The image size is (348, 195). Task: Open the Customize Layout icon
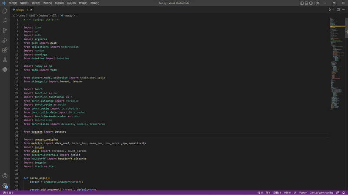coord(318,3)
